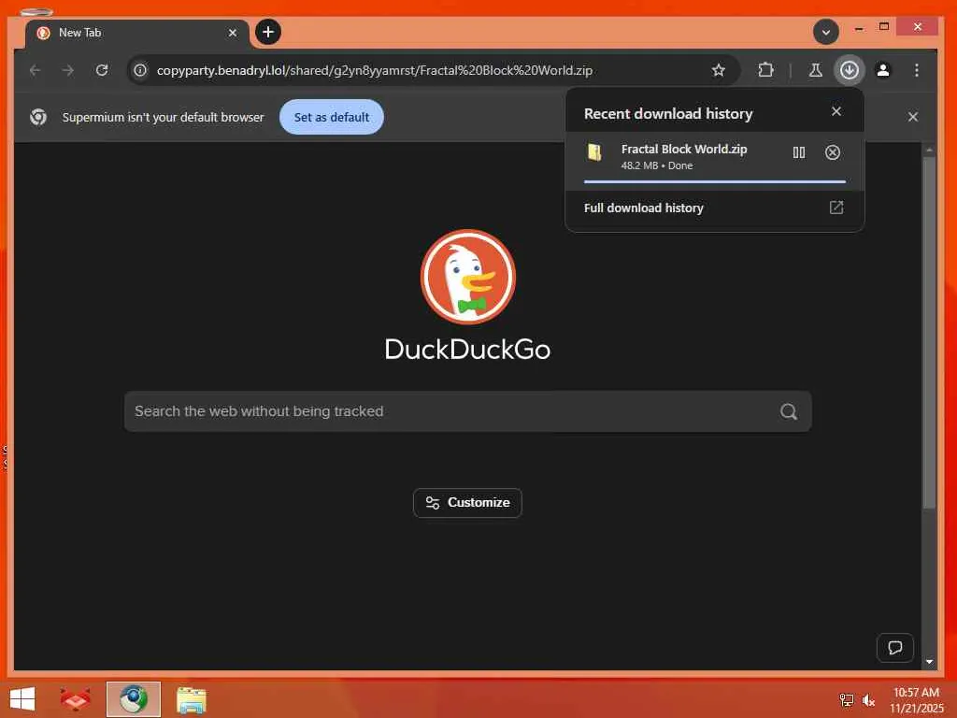Open the Windows Start menu

[22, 699]
